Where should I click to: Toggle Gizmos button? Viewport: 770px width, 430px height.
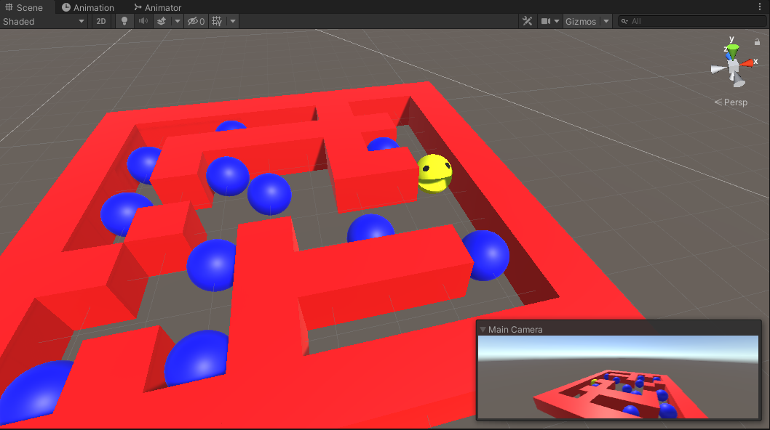click(581, 21)
